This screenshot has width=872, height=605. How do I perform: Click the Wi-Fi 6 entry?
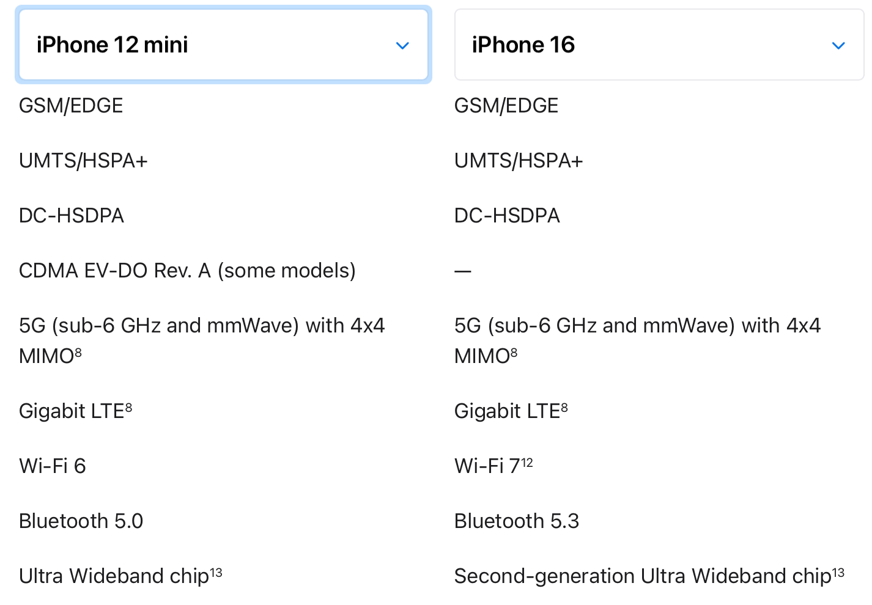pos(53,466)
